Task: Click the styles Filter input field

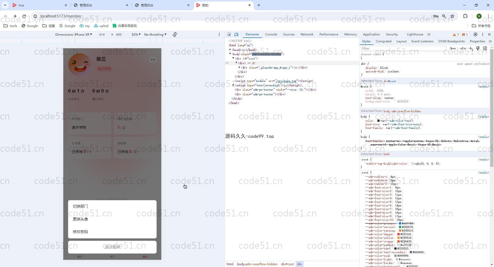Action: coord(403,48)
